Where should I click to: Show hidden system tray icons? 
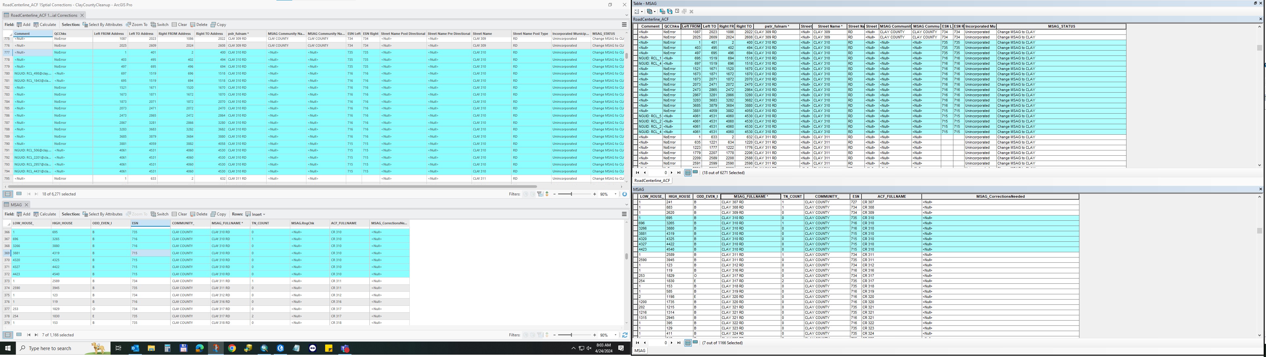(573, 348)
